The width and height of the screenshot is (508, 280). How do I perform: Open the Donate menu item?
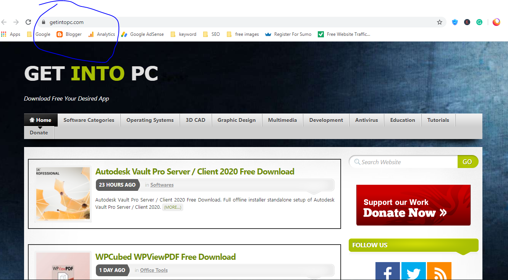[39, 133]
